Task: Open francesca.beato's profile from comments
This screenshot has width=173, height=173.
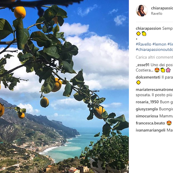Action: 151,123
